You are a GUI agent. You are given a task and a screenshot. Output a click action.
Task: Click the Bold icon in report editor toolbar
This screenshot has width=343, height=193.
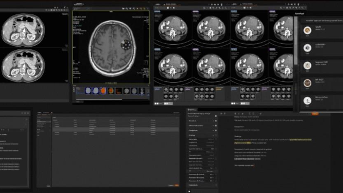pos(235,114)
